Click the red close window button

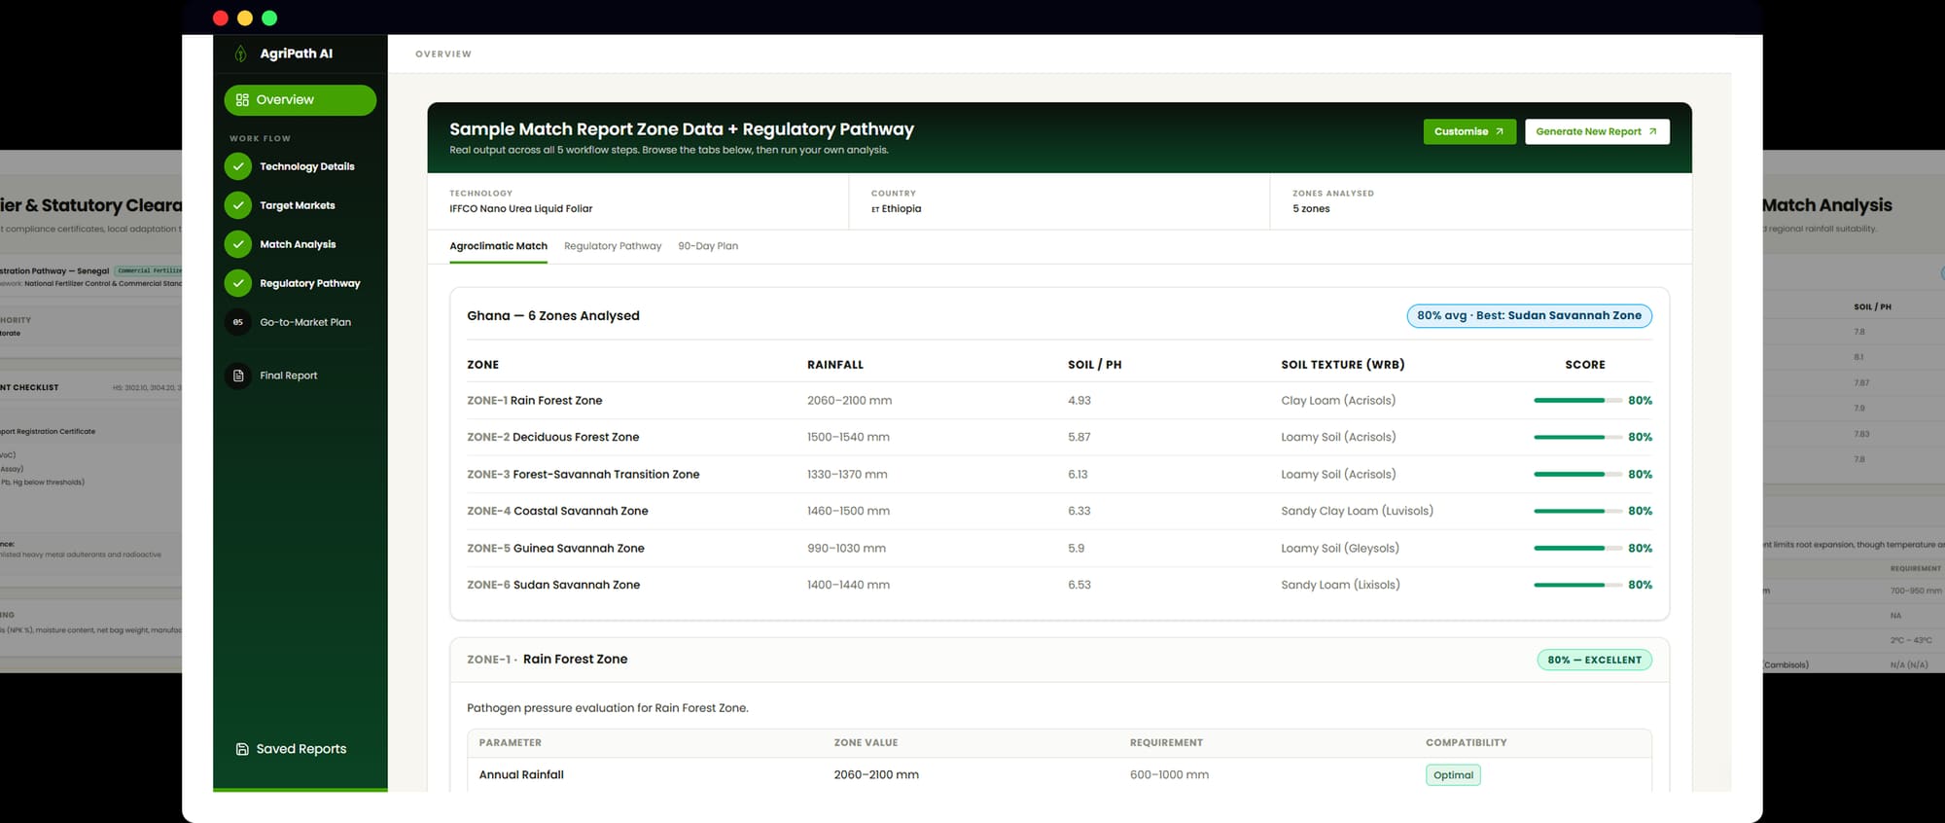pyautogui.click(x=221, y=18)
